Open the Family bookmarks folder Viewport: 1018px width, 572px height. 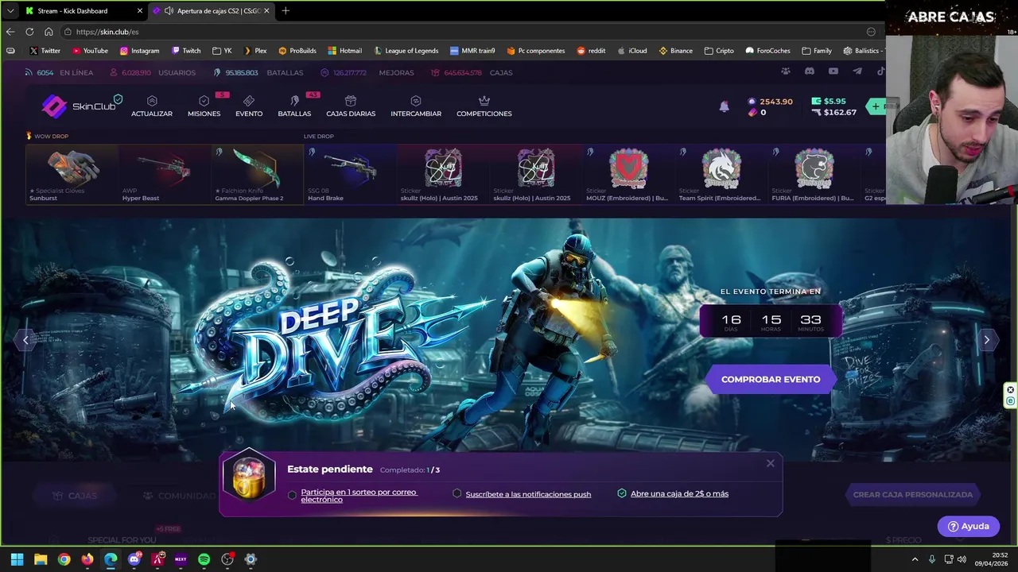817,51
